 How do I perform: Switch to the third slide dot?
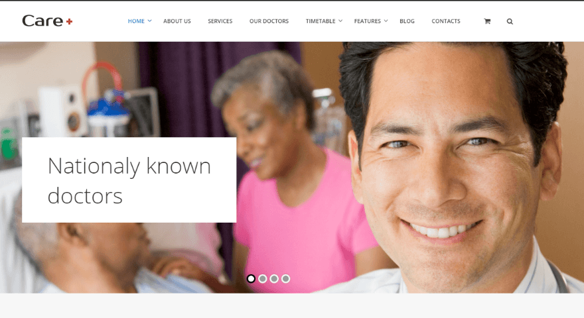coord(274,278)
